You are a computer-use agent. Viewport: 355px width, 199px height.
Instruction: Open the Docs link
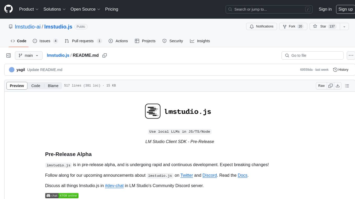pos(242,175)
